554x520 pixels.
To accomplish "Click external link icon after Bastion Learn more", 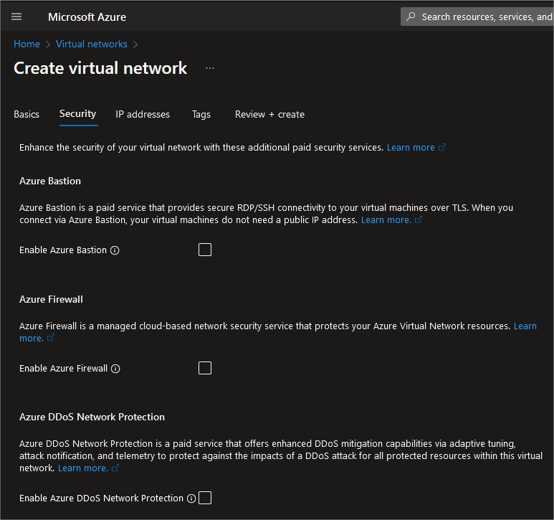I will click(x=419, y=220).
